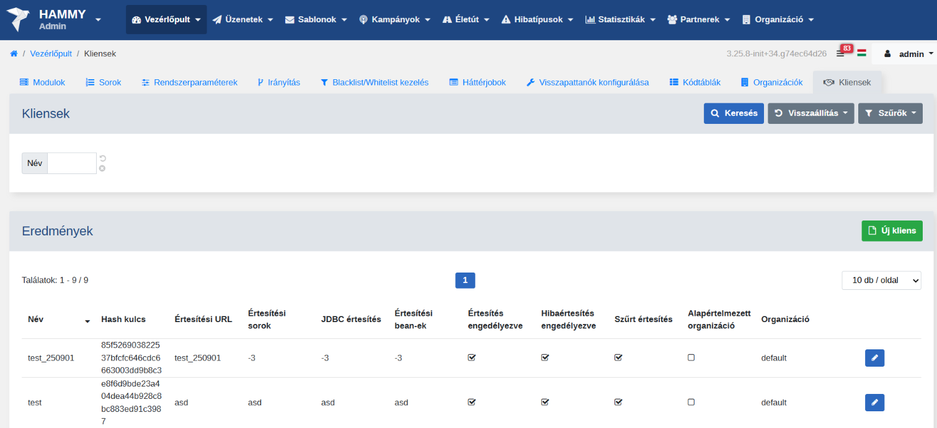Image resolution: width=937 pixels, height=428 pixels.
Task: Click the Keresés search button
Action: (734, 113)
